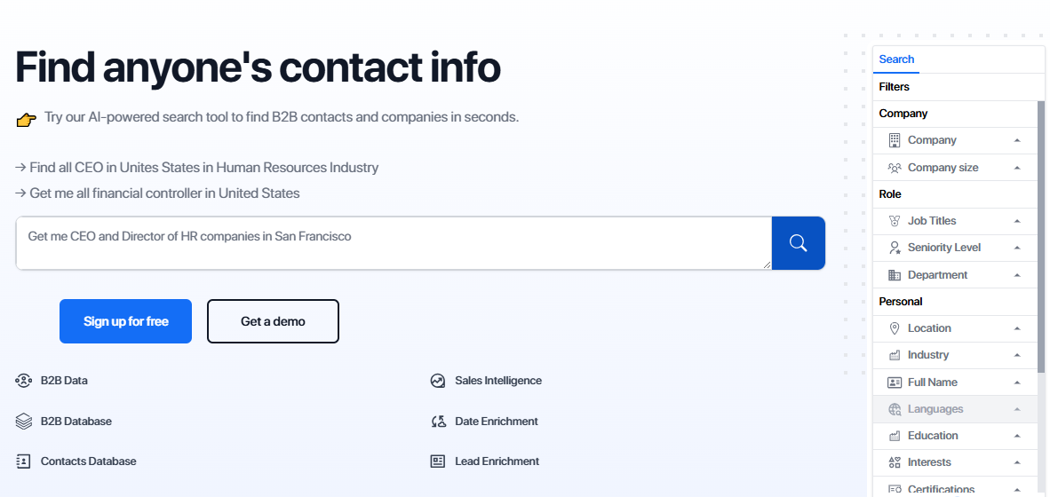Click Sign up for free button

tap(125, 321)
